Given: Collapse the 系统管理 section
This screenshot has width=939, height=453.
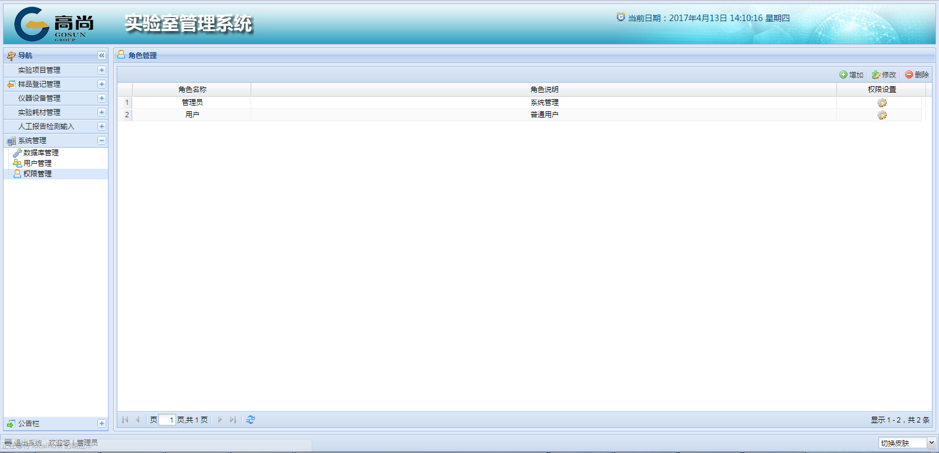Looking at the screenshot, I should (x=102, y=141).
